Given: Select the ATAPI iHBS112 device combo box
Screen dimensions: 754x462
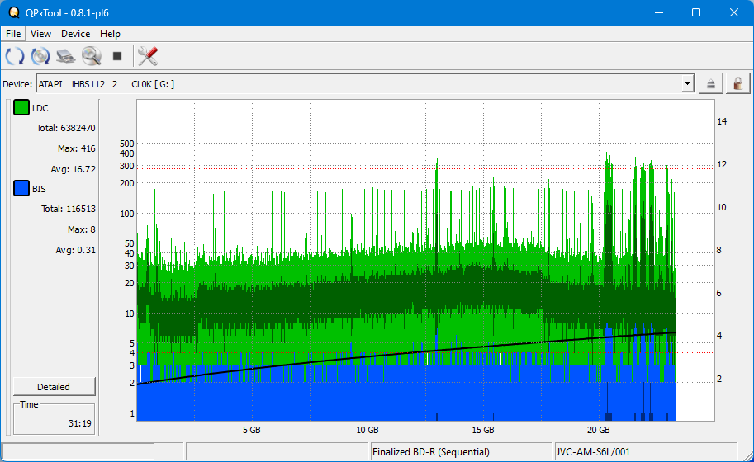Looking at the screenshot, I should tap(355, 83).
